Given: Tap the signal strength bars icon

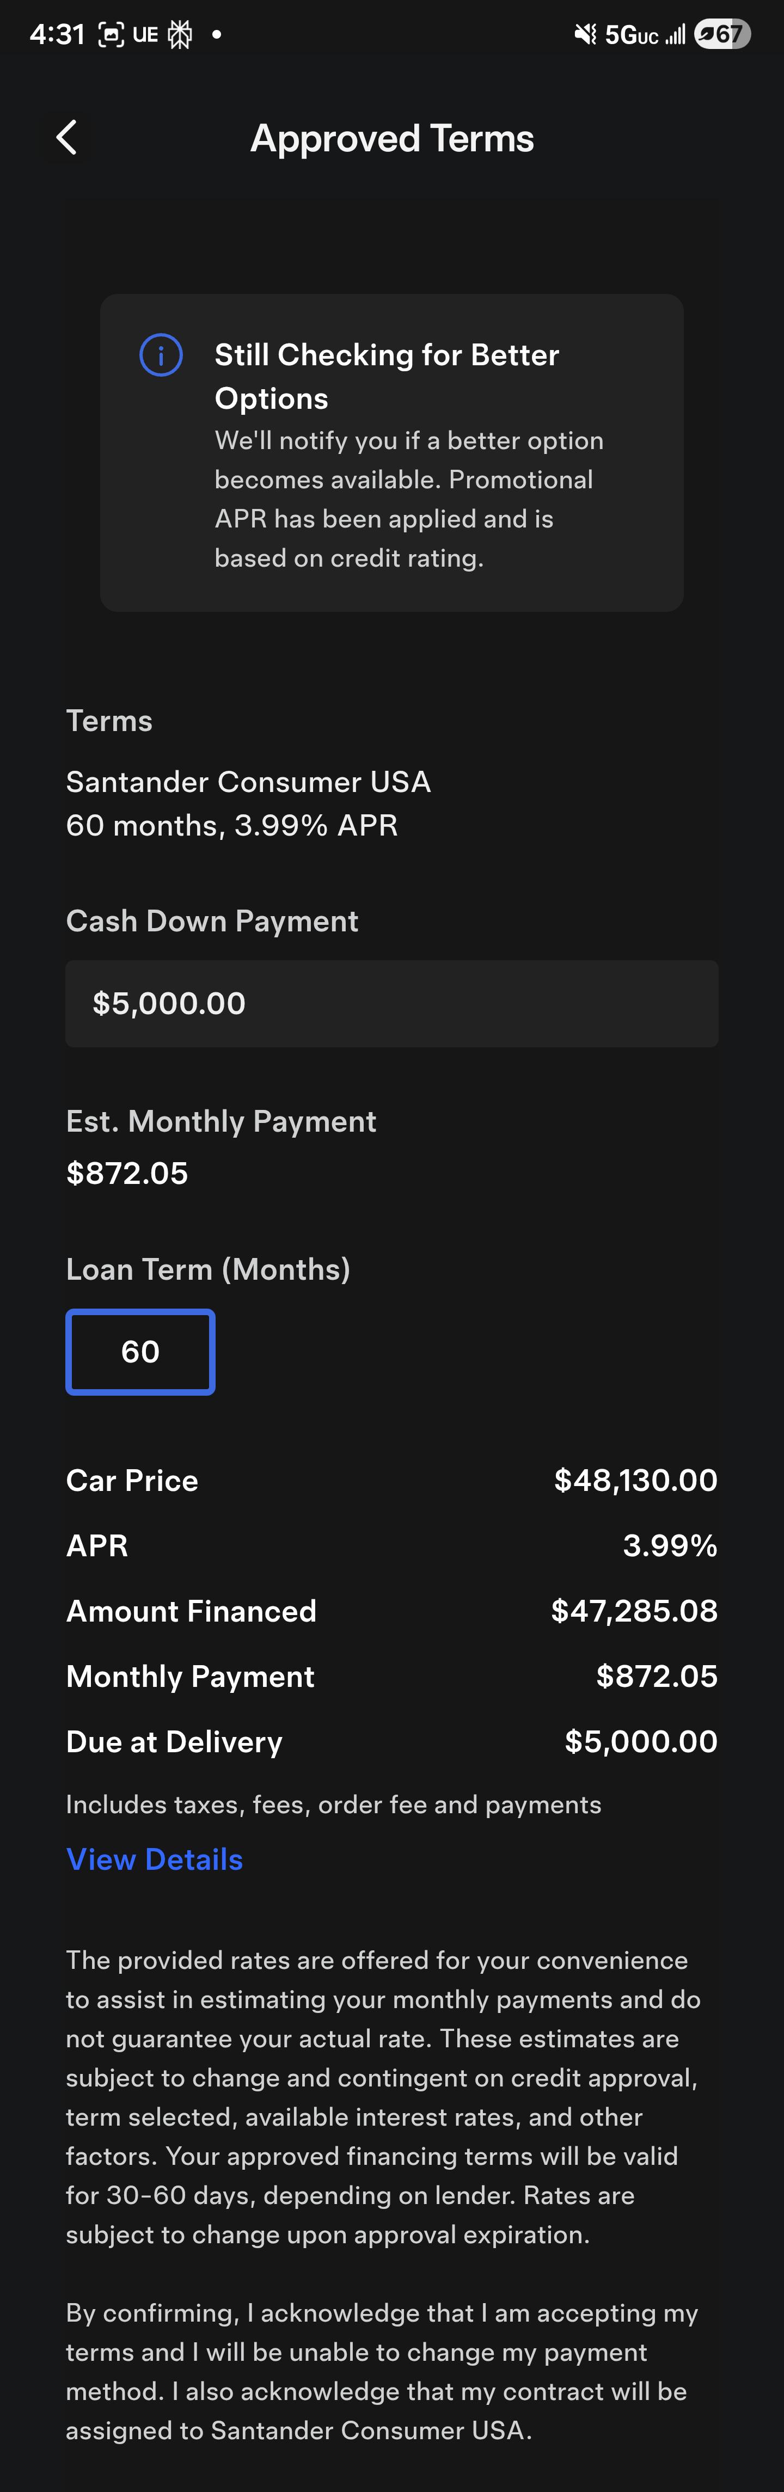Looking at the screenshot, I should point(676,35).
